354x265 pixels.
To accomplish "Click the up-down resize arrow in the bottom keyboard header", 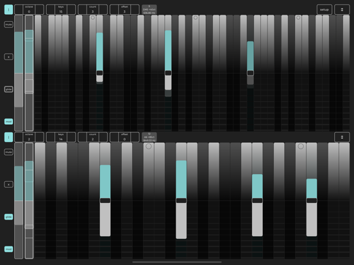I will click(x=342, y=137).
